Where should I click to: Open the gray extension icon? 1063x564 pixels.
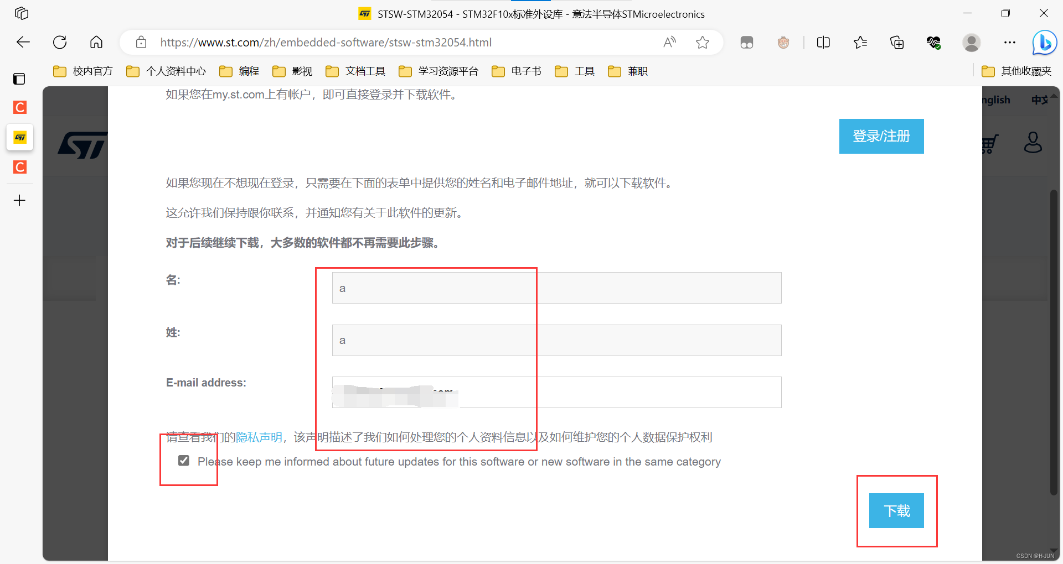(x=747, y=42)
